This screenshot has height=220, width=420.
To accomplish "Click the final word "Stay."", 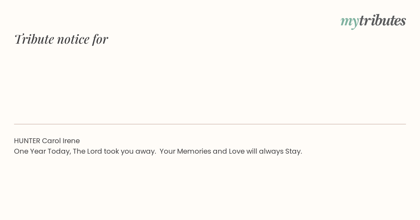I will click(294, 152).
